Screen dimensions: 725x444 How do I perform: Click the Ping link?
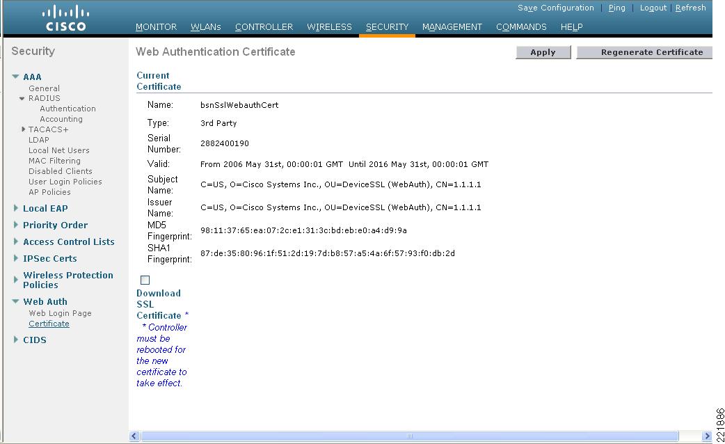(x=616, y=8)
